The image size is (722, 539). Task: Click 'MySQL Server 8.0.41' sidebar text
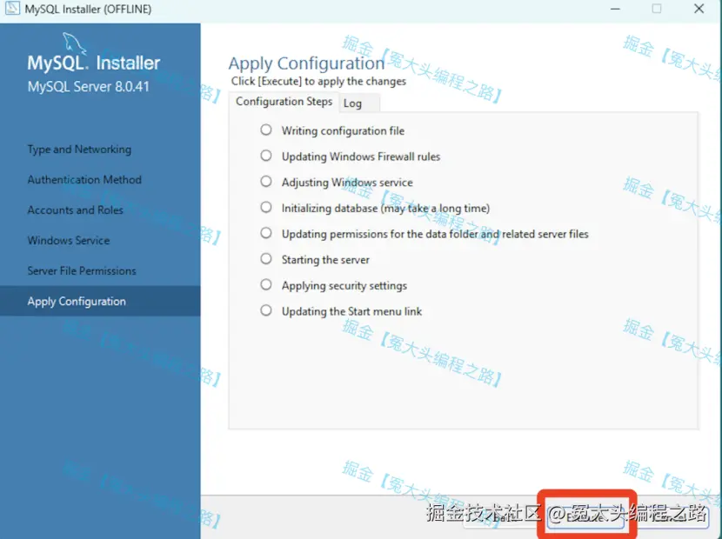point(89,87)
